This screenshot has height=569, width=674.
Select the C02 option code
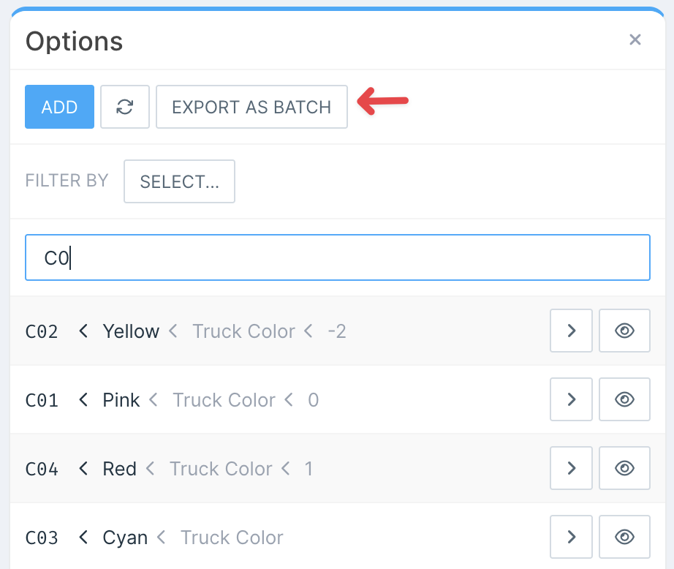(42, 331)
